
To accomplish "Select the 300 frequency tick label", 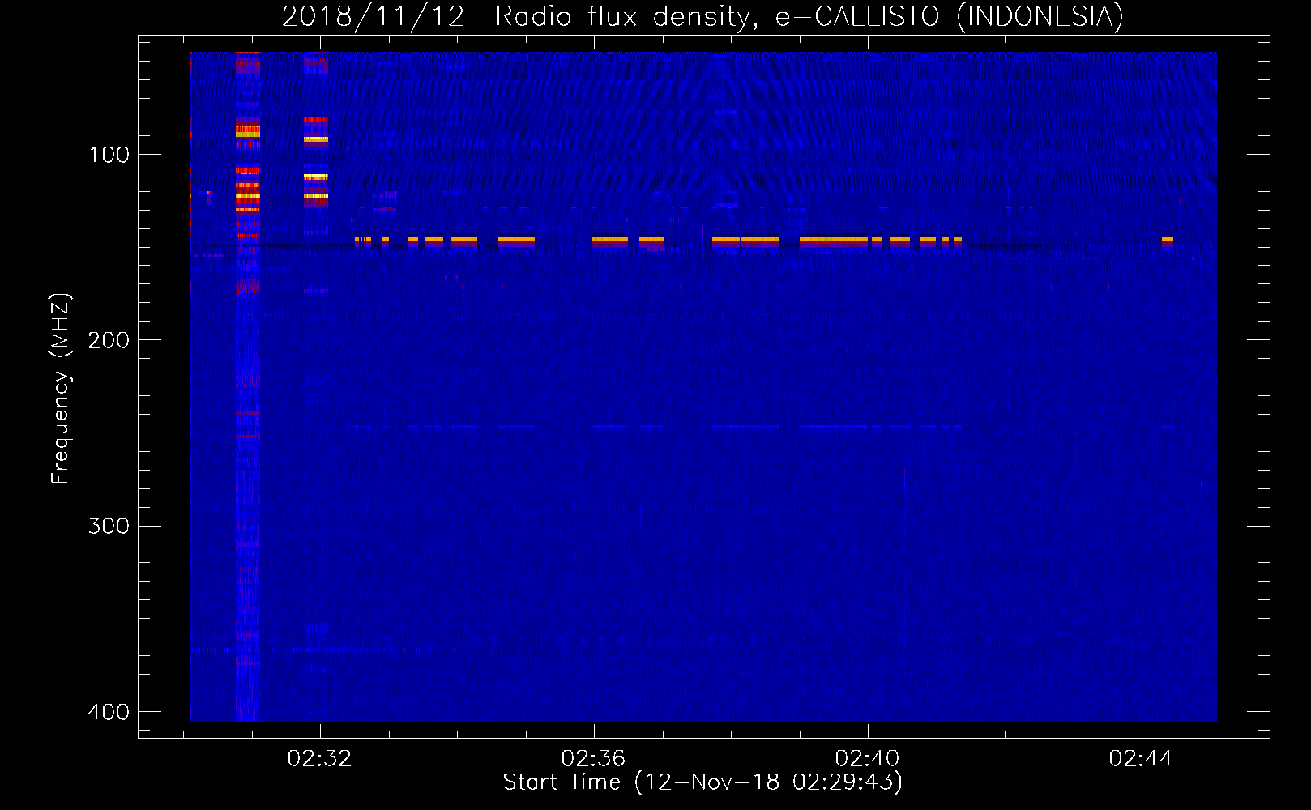I will (x=109, y=526).
